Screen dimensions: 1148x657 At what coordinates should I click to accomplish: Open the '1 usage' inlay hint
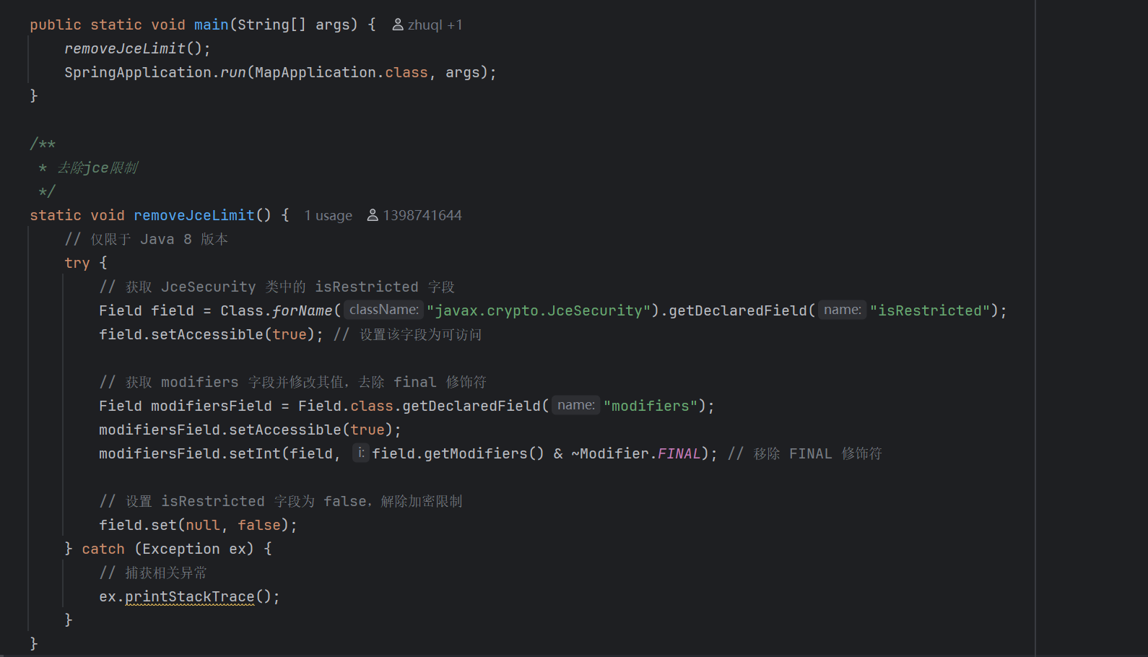pos(328,216)
